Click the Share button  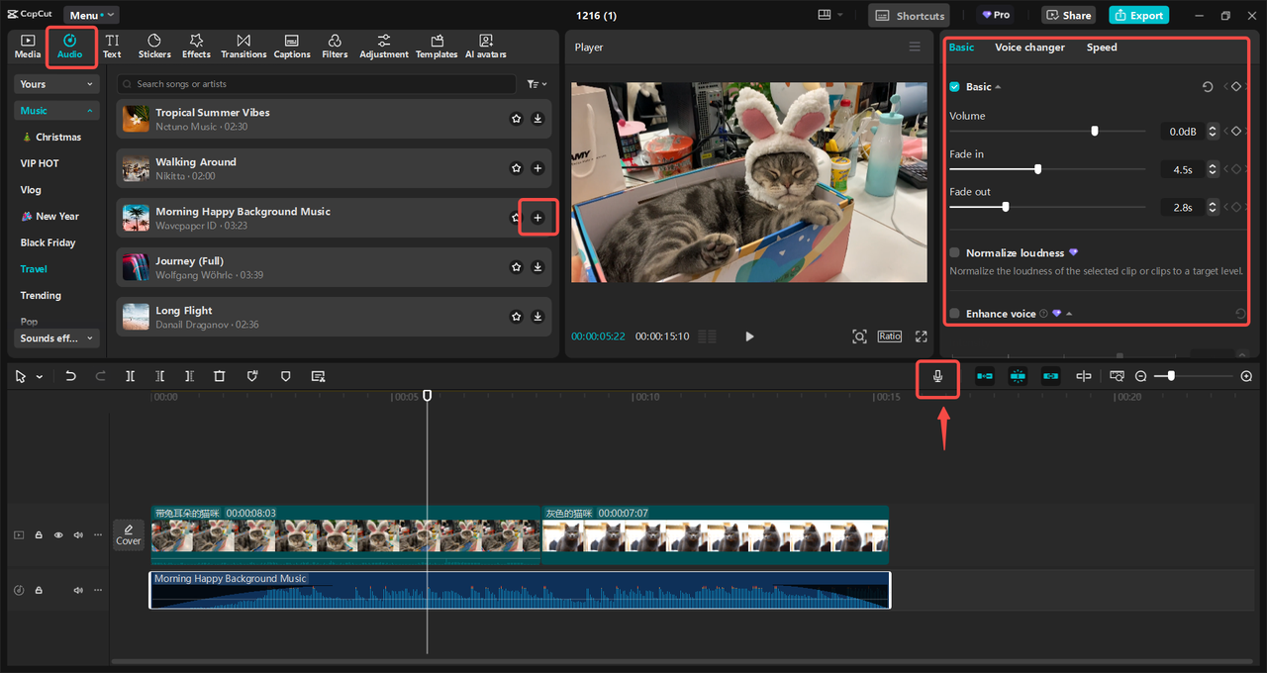click(x=1067, y=15)
